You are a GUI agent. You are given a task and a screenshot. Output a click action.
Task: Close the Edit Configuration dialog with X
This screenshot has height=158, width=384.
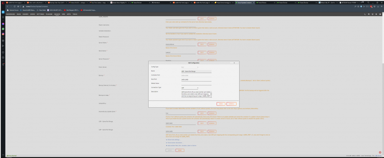click(234, 63)
